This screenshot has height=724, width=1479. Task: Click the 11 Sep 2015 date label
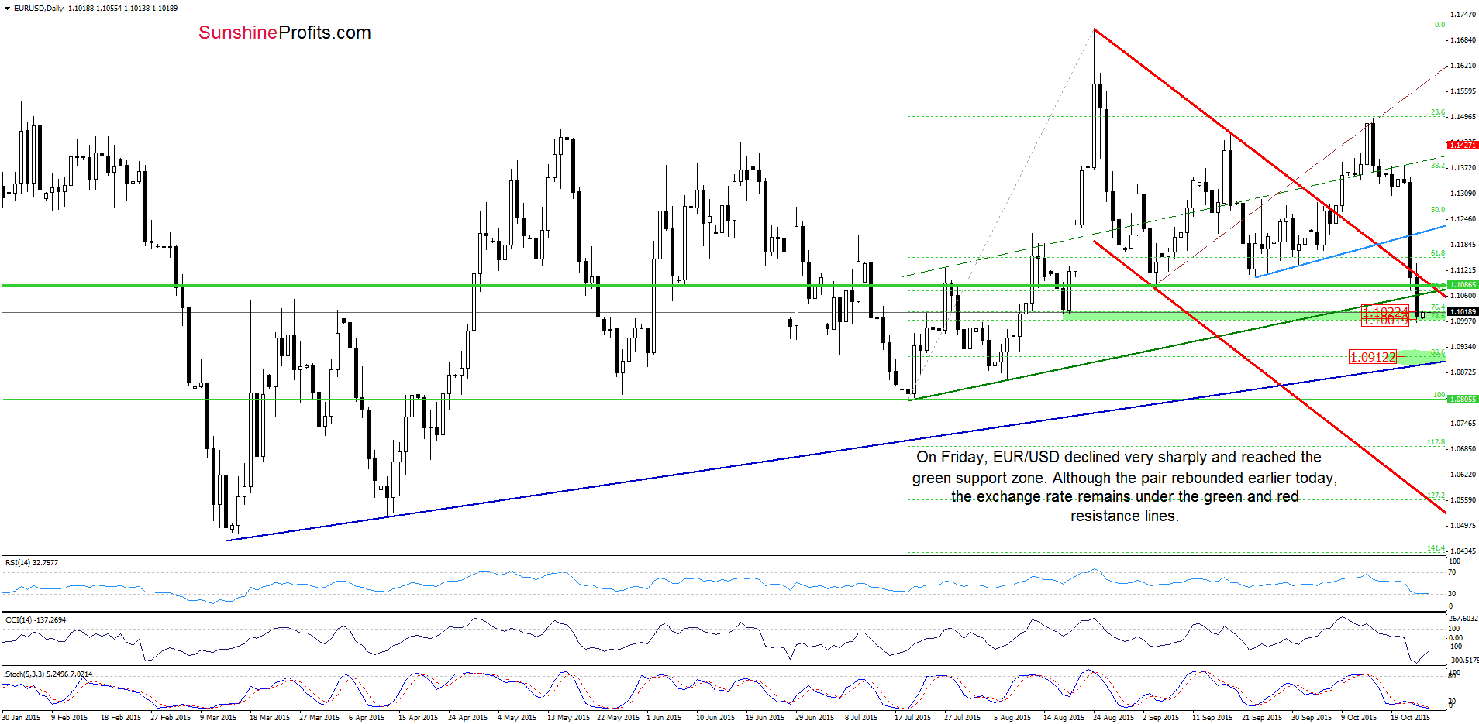[x=1212, y=718]
